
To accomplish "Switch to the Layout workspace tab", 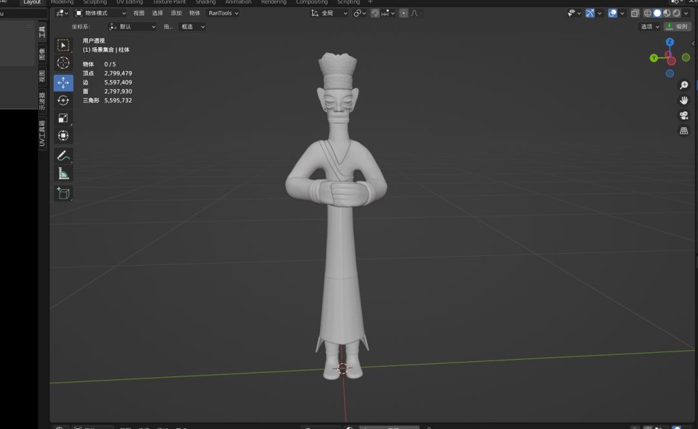I will pyautogui.click(x=32, y=2).
